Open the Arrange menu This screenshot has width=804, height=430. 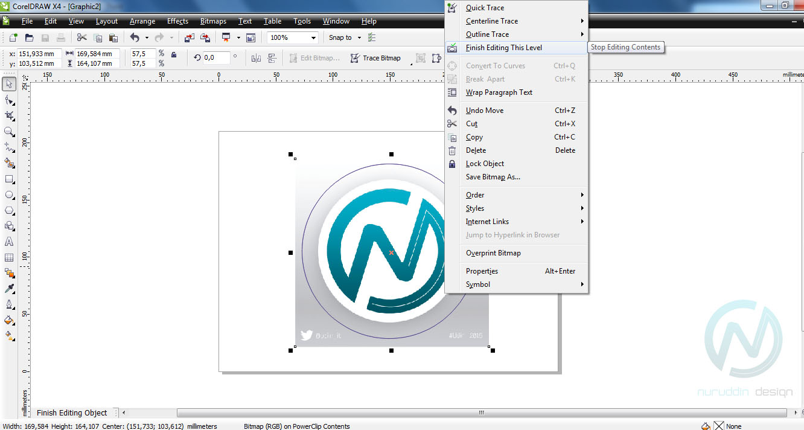[x=142, y=21]
